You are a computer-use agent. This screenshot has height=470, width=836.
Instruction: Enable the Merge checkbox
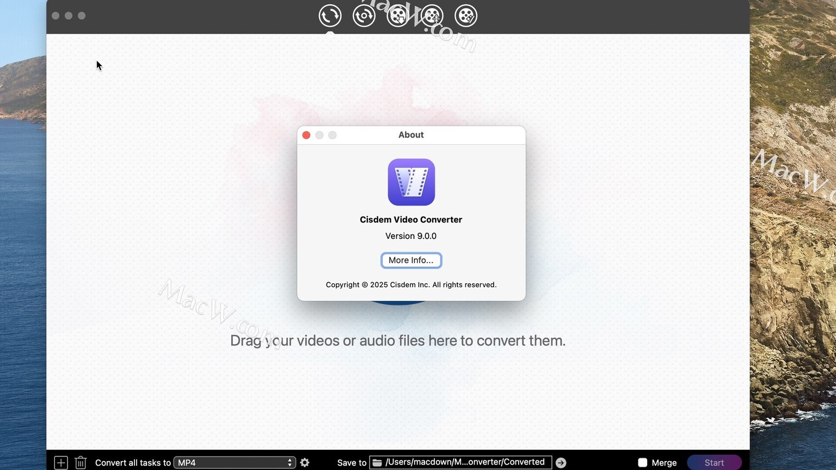pos(643,462)
